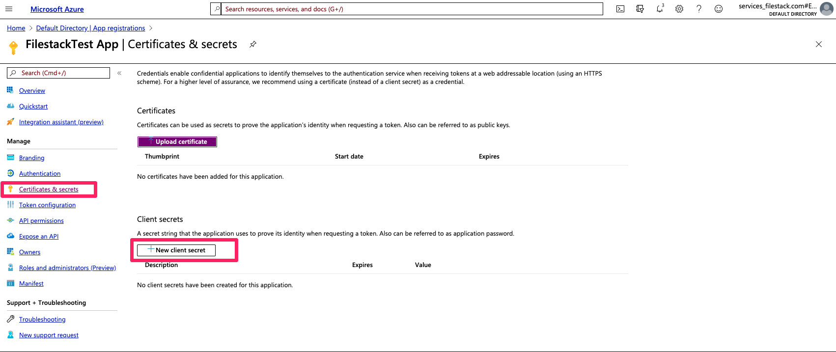Image resolution: width=836 pixels, height=352 pixels.
Task: Open the Default Directory | App registrations breadcrumb
Action: (x=90, y=28)
